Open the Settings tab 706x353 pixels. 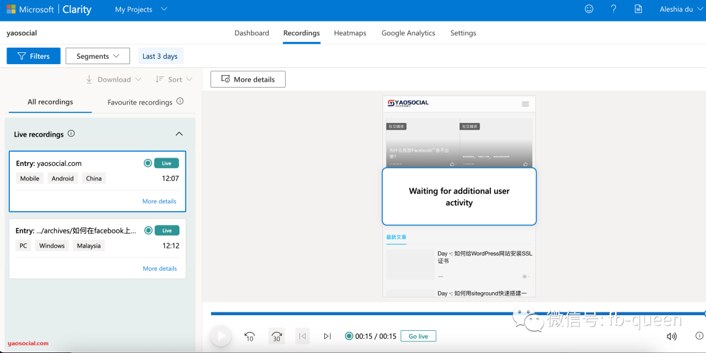(463, 33)
